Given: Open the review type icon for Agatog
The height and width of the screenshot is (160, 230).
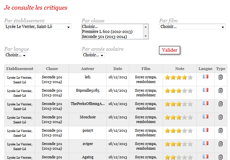Looking at the screenshot, I should [x=221, y=157].
